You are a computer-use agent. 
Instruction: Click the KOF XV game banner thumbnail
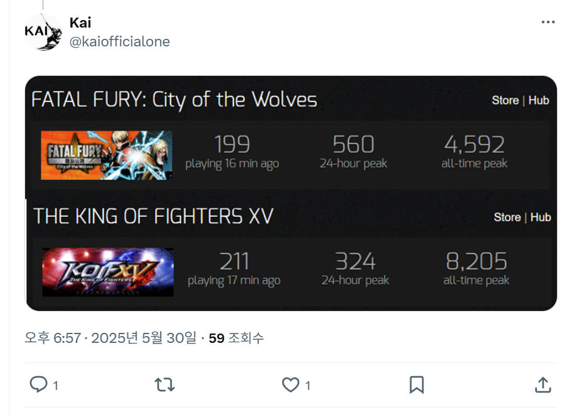[108, 272]
